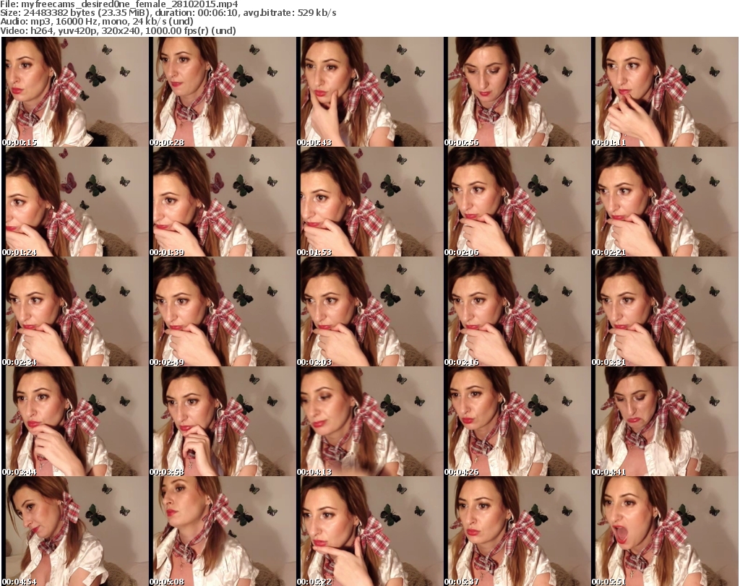Click the header line starting with "File:"
Viewport: 740px width, 586px height.
tap(119, 4)
